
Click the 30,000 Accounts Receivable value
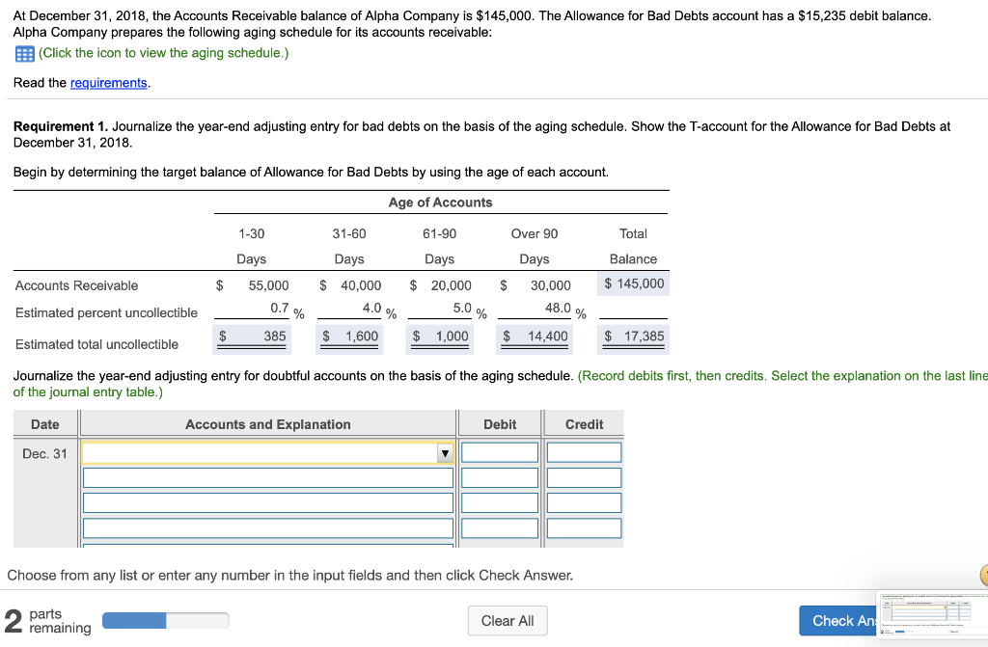(x=551, y=285)
